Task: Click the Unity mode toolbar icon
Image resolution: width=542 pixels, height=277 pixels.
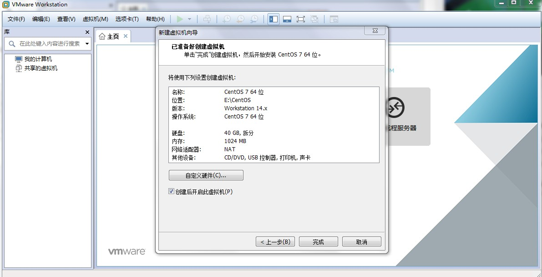Action: pyautogui.click(x=314, y=19)
